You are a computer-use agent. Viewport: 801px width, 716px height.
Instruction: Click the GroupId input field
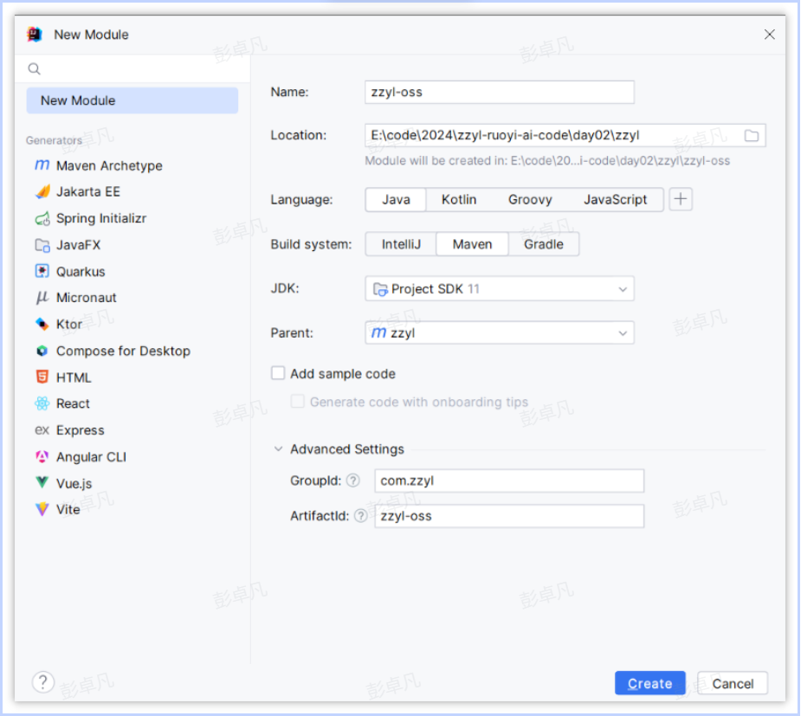[509, 481]
